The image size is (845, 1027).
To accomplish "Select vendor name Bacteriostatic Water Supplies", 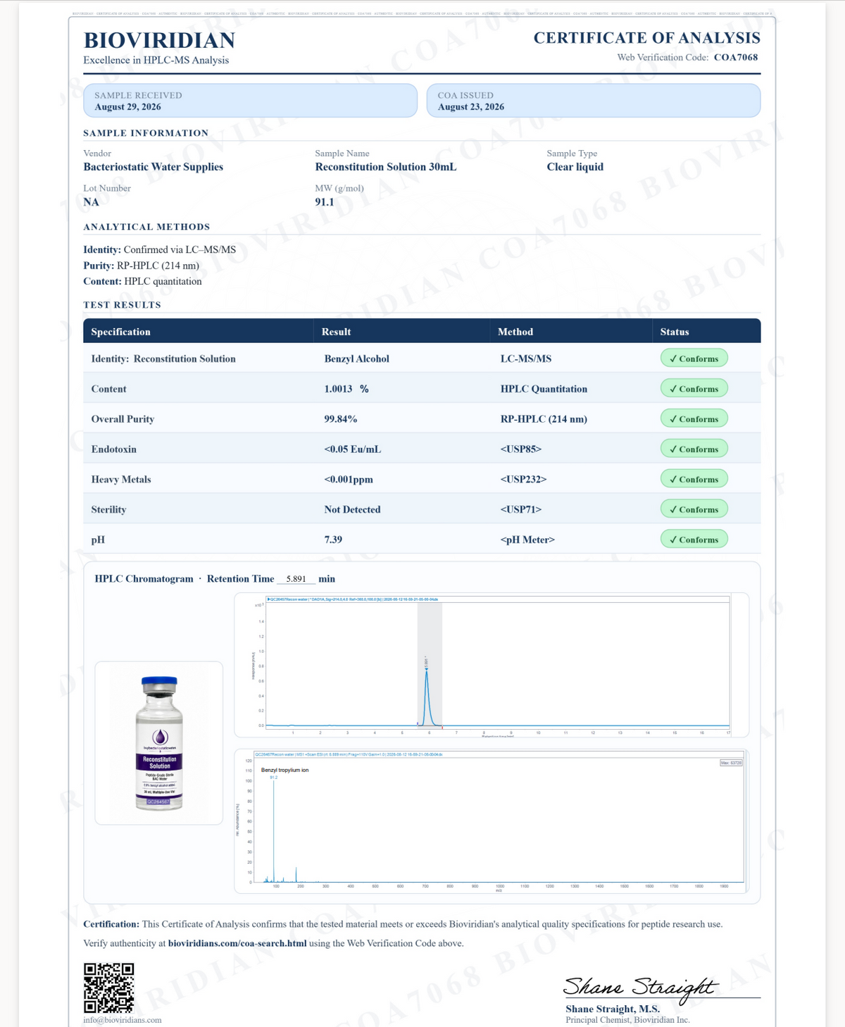I will 154,167.
